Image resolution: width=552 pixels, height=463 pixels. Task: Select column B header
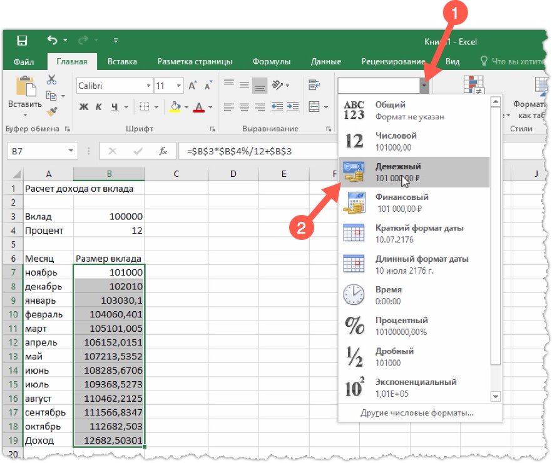109,174
